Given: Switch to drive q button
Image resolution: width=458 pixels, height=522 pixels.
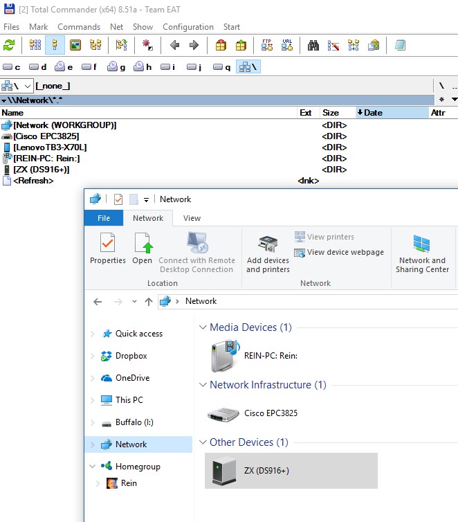Looking at the screenshot, I should tap(222, 67).
